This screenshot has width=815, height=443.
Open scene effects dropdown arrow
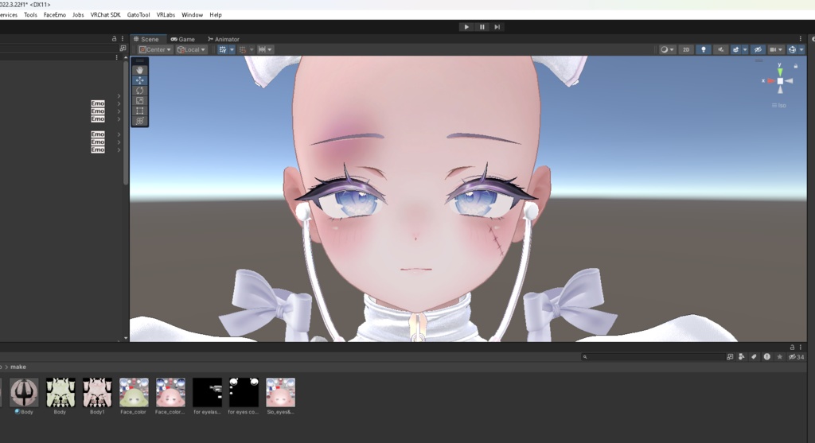[x=745, y=50]
